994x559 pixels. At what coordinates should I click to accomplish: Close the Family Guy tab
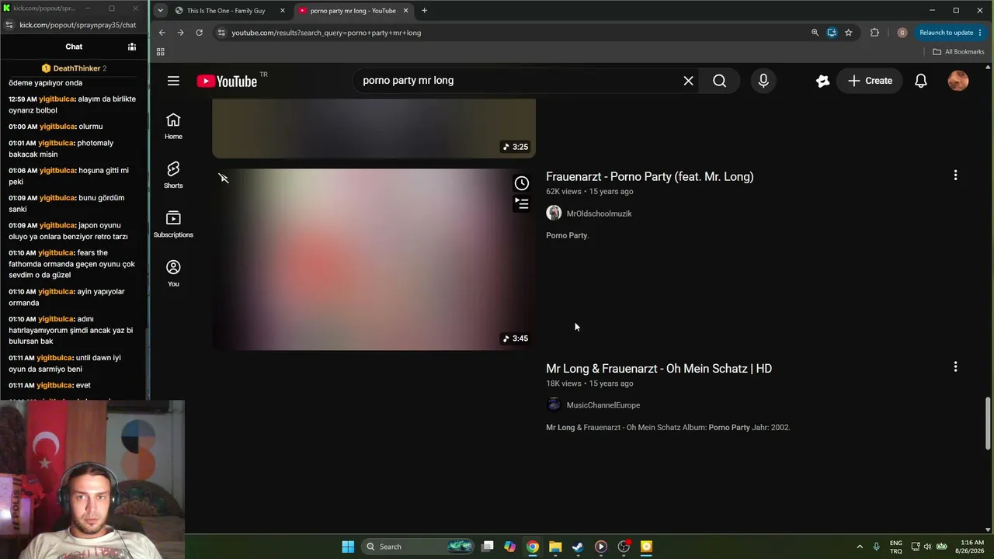(x=283, y=11)
